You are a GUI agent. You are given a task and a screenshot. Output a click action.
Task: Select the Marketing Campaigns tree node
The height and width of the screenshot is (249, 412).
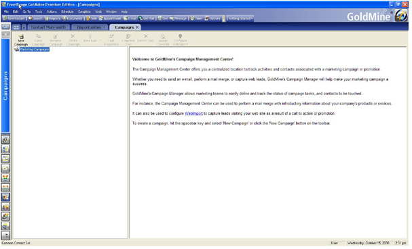pyautogui.click(x=35, y=50)
